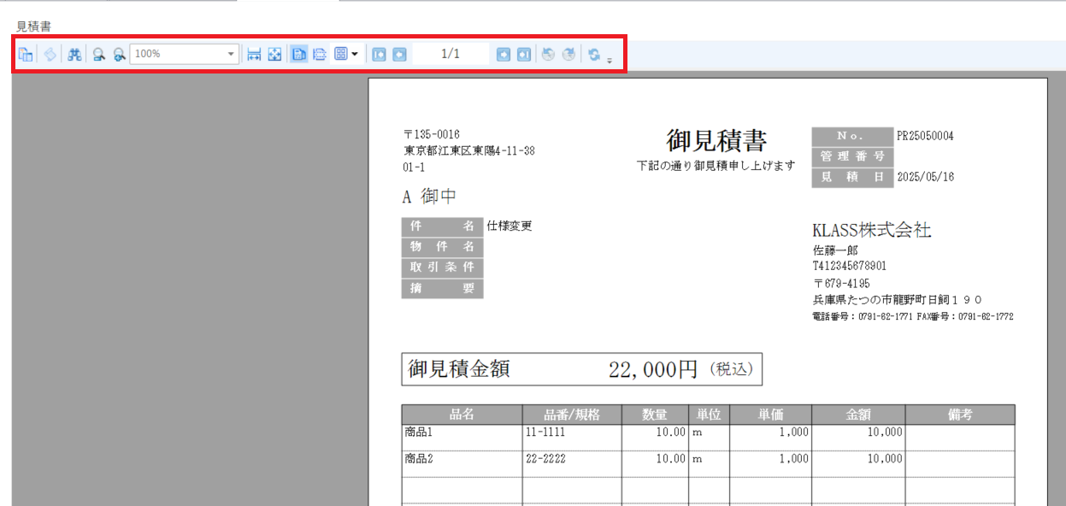The width and height of the screenshot is (1066, 506).
Task: Click the 備考 column header
Action: [x=960, y=415]
